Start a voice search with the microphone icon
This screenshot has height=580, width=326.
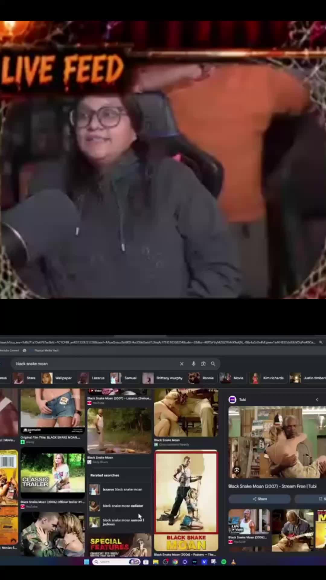click(193, 364)
